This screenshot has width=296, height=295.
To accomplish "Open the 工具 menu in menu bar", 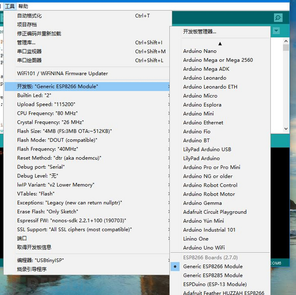I will [x=9, y=6].
